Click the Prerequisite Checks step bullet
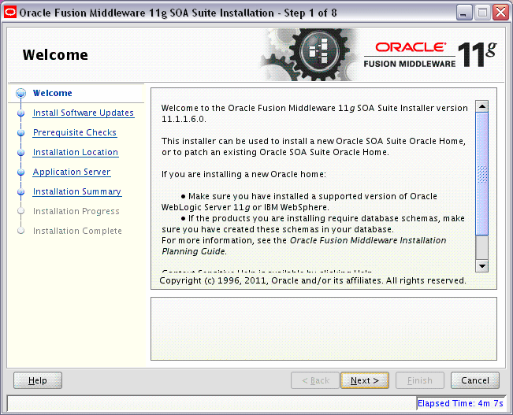This screenshot has height=415, width=513. tap(21, 133)
